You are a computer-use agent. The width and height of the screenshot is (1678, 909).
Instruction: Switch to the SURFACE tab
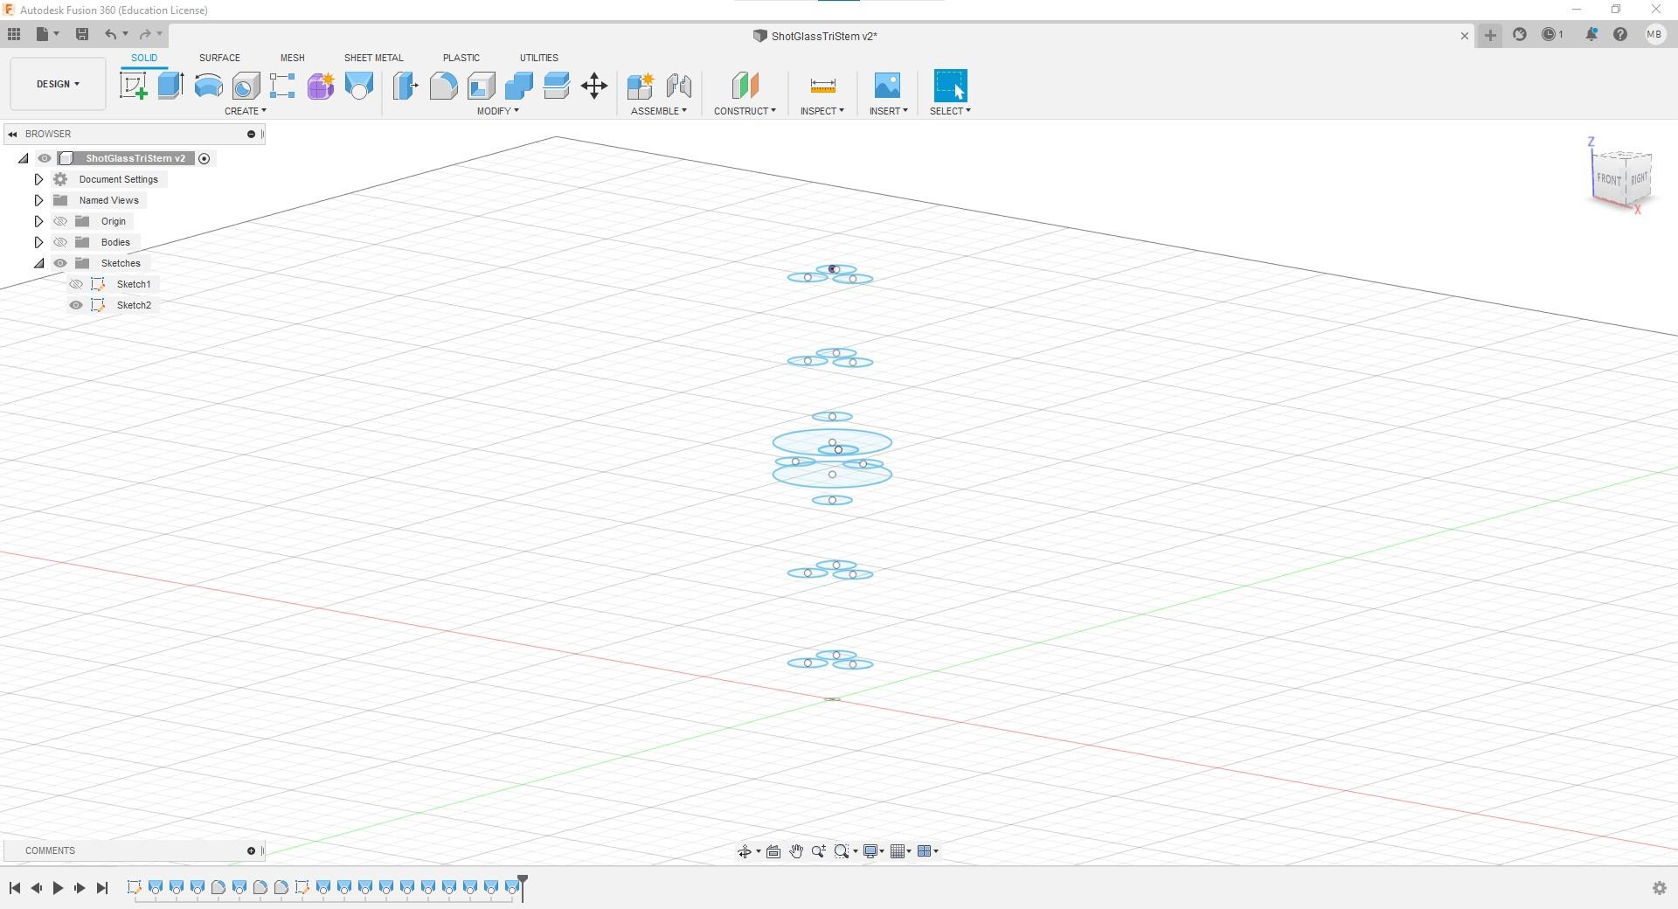click(x=219, y=58)
